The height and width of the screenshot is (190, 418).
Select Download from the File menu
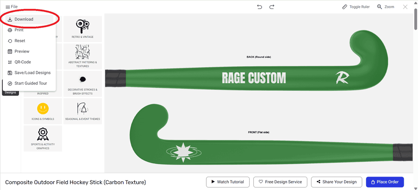pyautogui.click(x=24, y=19)
